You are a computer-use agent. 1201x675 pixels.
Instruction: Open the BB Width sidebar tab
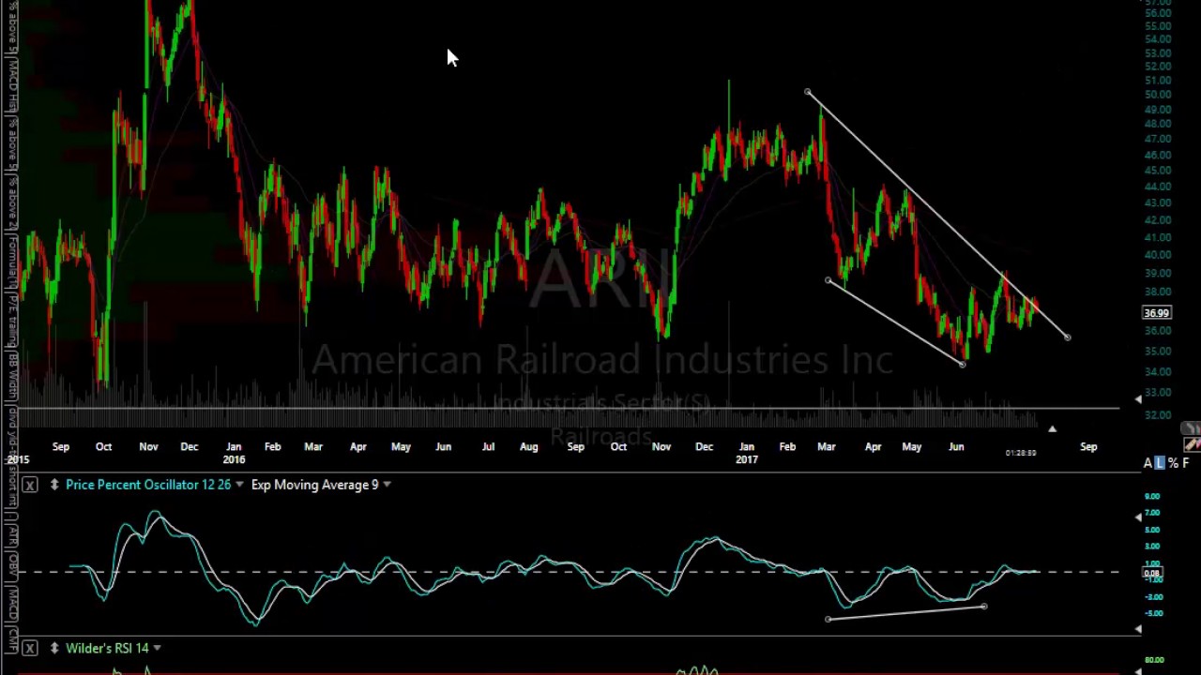[x=12, y=374]
